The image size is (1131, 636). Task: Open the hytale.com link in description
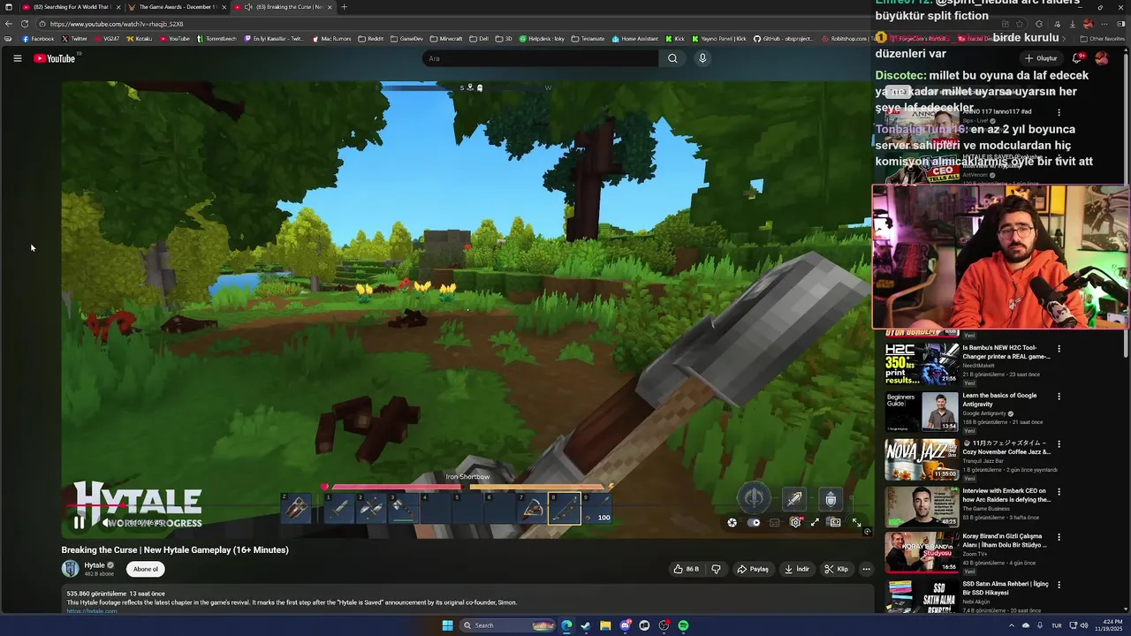coord(92,611)
